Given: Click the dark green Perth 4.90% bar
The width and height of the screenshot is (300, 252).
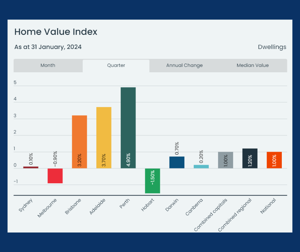Looking at the screenshot, I should (x=128, y=128).
